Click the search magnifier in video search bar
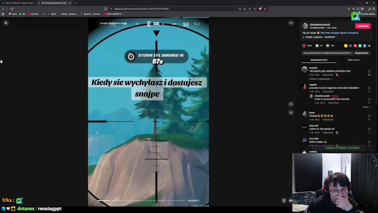 (195, 23)
